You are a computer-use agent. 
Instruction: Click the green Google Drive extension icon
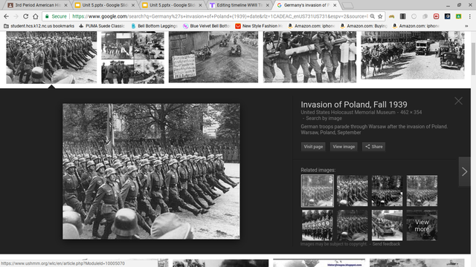(458, 16)
